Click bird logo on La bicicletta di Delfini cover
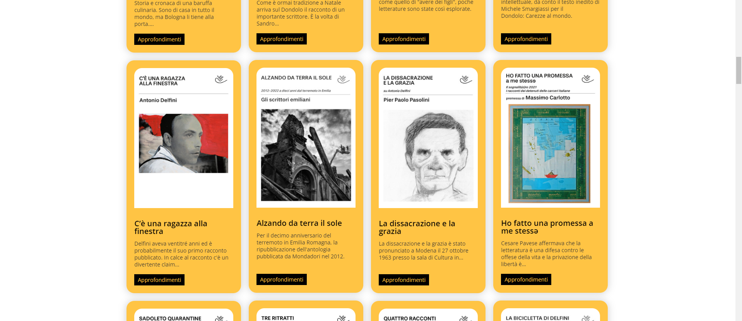742x321 pixels. pyautogui.click(x=588, y=318)
